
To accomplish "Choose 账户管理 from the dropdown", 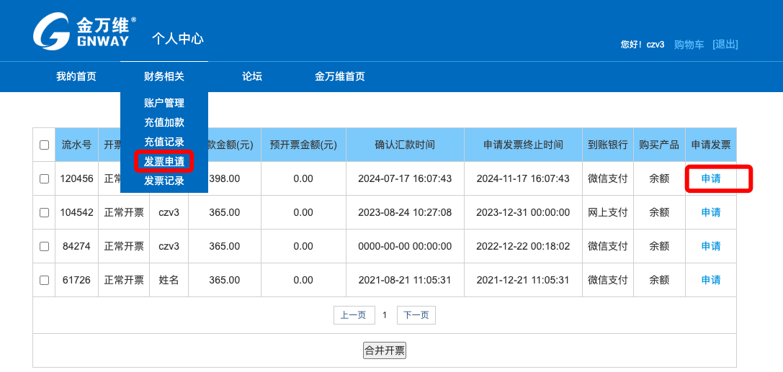I will tap(164, 103).
